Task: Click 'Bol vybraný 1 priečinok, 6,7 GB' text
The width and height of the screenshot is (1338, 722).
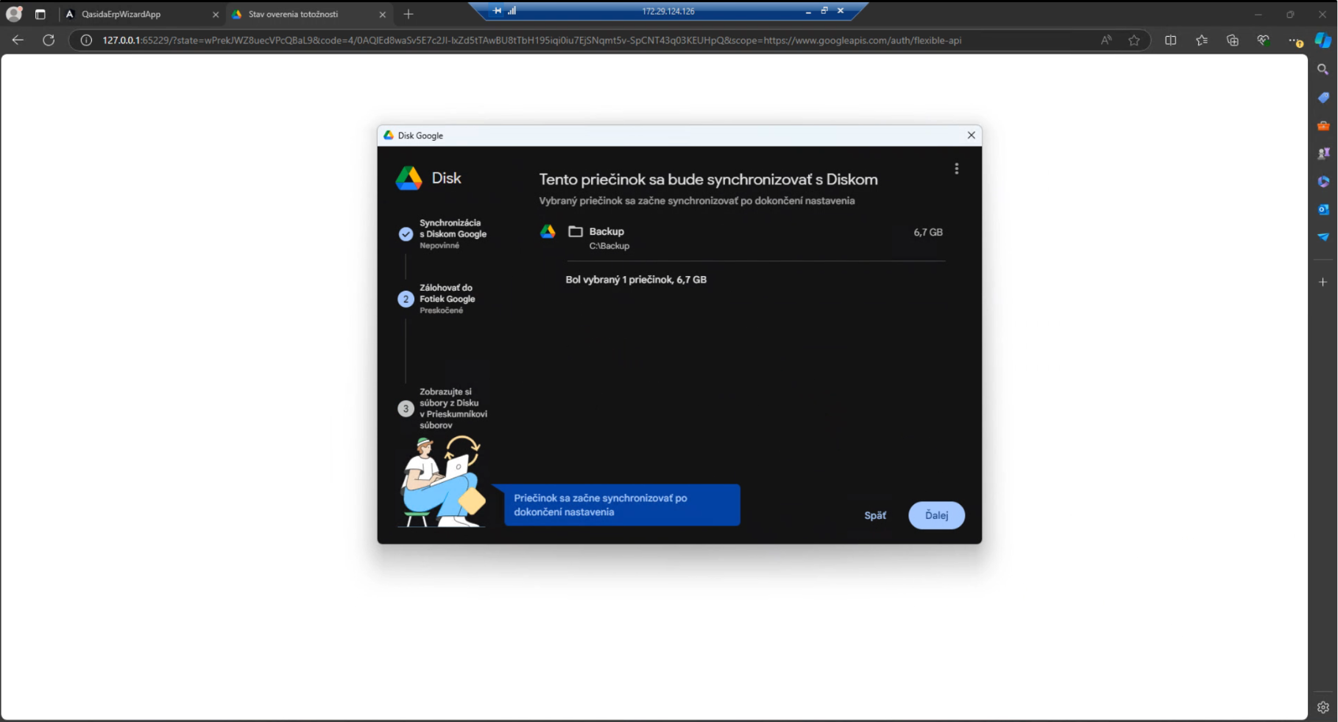Action: 636,280
